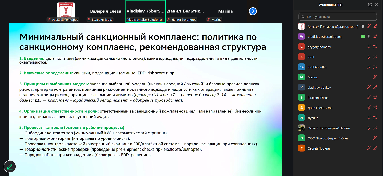
Task: Toggle the muted microphone for Marina in the list
Action: [x=375, y=77]
